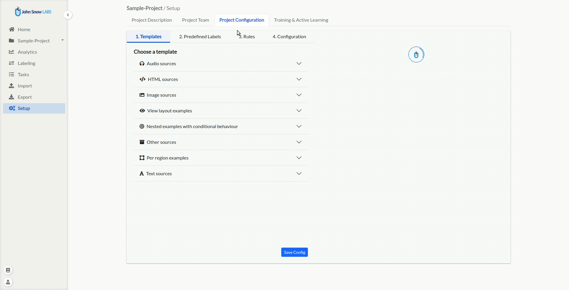The height and width of the screenshot is (290, 569).
Task: Click the HTML sources label
Action: [163, 79]
